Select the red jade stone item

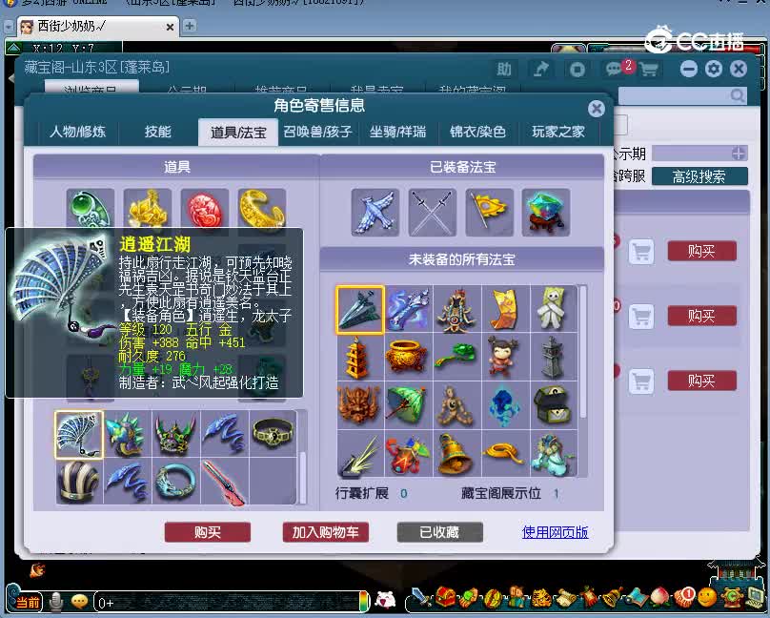(x=205, y=208)
